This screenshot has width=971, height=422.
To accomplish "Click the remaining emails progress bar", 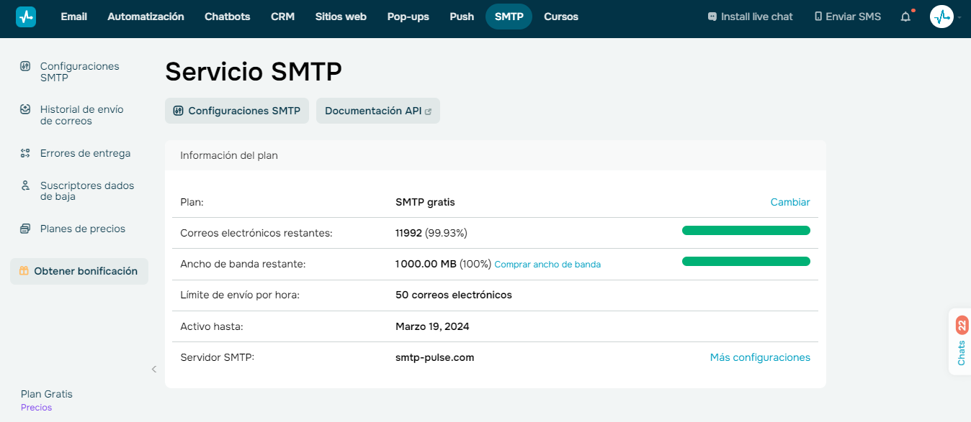I will click(x=746, y=231).
